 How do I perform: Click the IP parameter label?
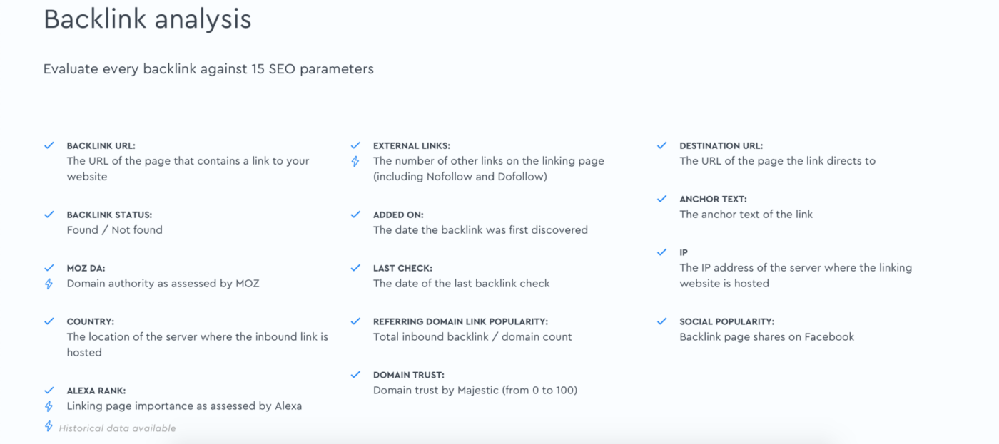684,253
